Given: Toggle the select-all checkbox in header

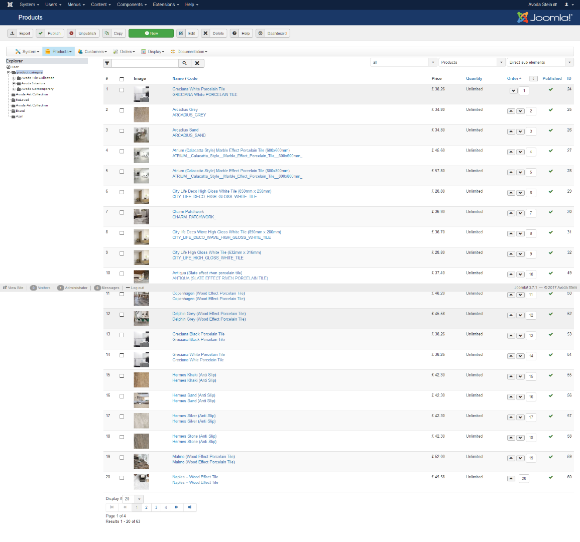Looking at the screenshot, I should [122, 79].
